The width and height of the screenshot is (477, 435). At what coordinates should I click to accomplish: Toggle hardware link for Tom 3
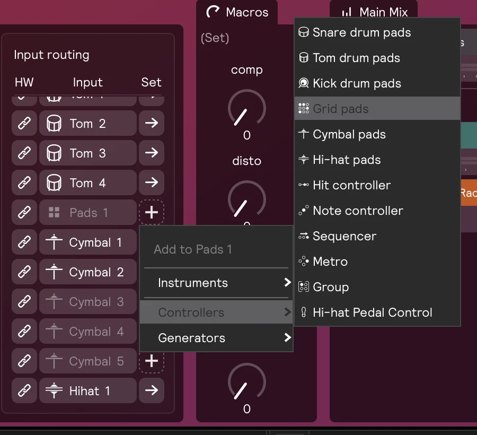click(x=24, y=153)
